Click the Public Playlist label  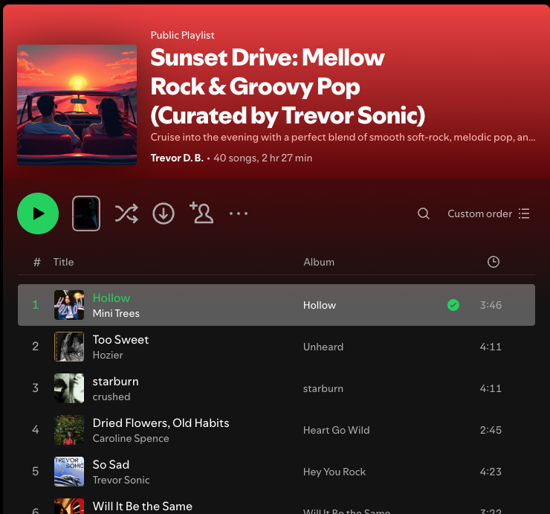tap(182, 35)
